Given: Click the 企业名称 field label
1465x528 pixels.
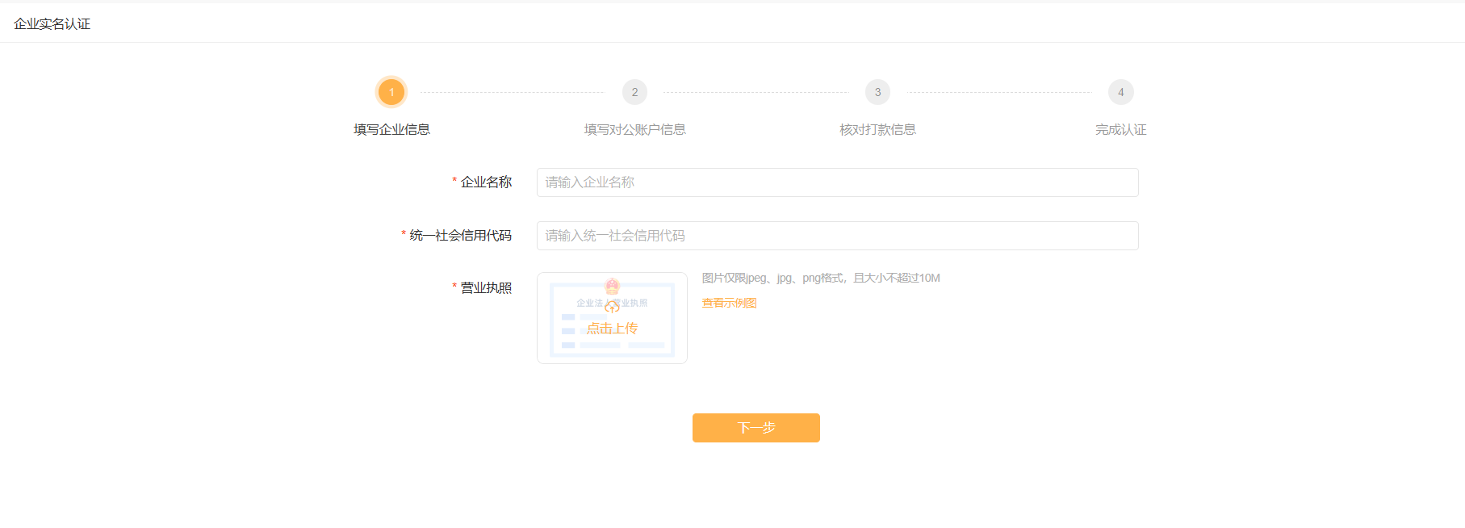Looking at the screenshot, I should coord(486,182).
